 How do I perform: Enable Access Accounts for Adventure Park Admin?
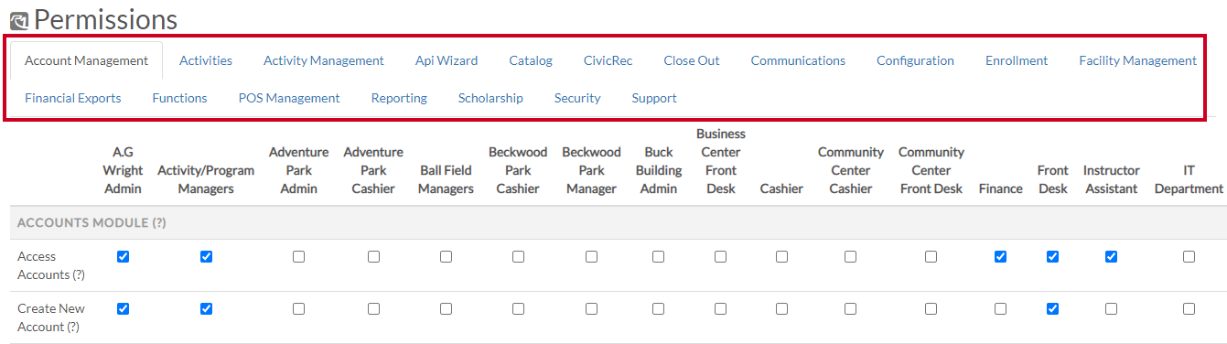tap(298, 257)
